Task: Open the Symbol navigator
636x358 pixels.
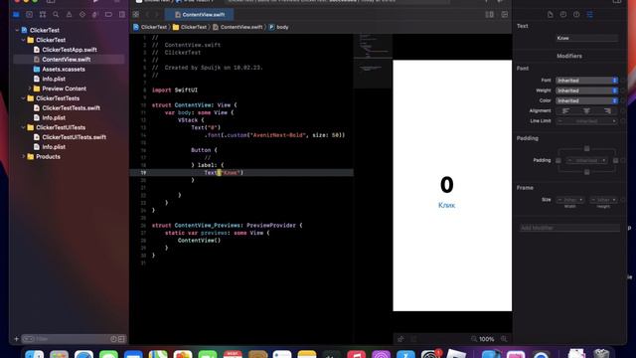Action: pyautogui.click(x=43, y=15)
